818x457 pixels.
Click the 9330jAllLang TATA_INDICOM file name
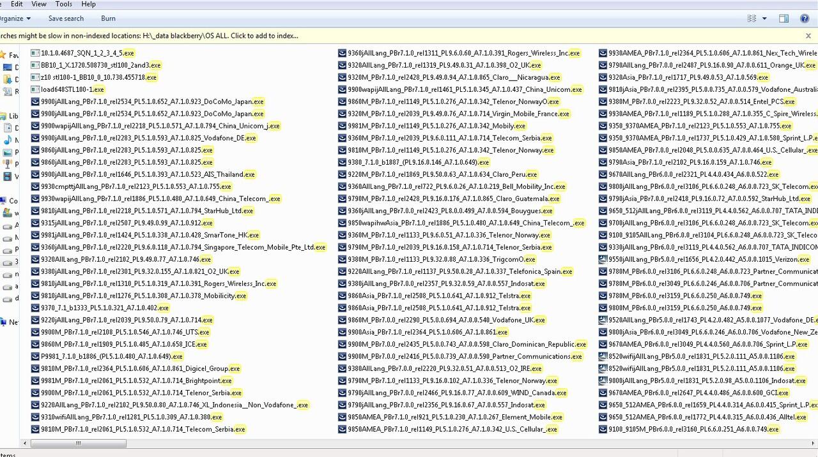(x=713, y=247)
